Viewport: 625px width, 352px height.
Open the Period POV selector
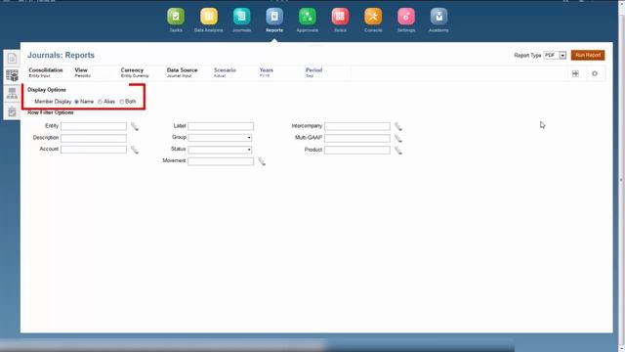pyautogui.click(x=313, y=72)
